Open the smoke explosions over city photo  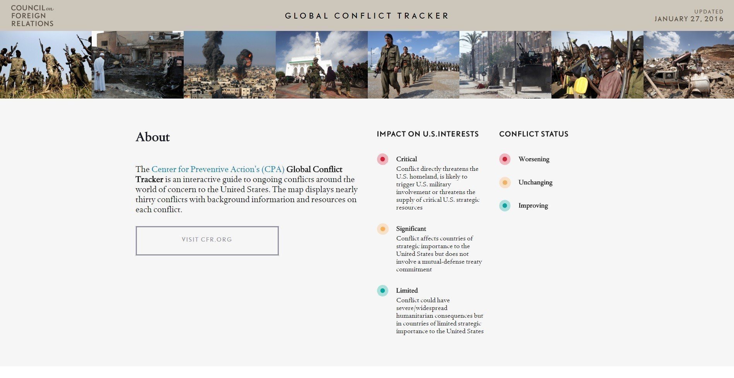[230, 65]
